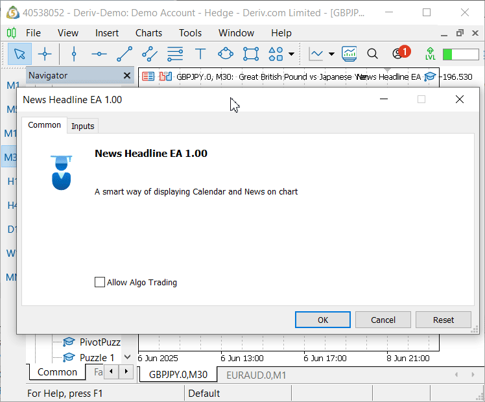Select Puzzle 1 expert in Navigator
Screen dimensions: 485x402
pyautogui.click(x=97, y=357)
